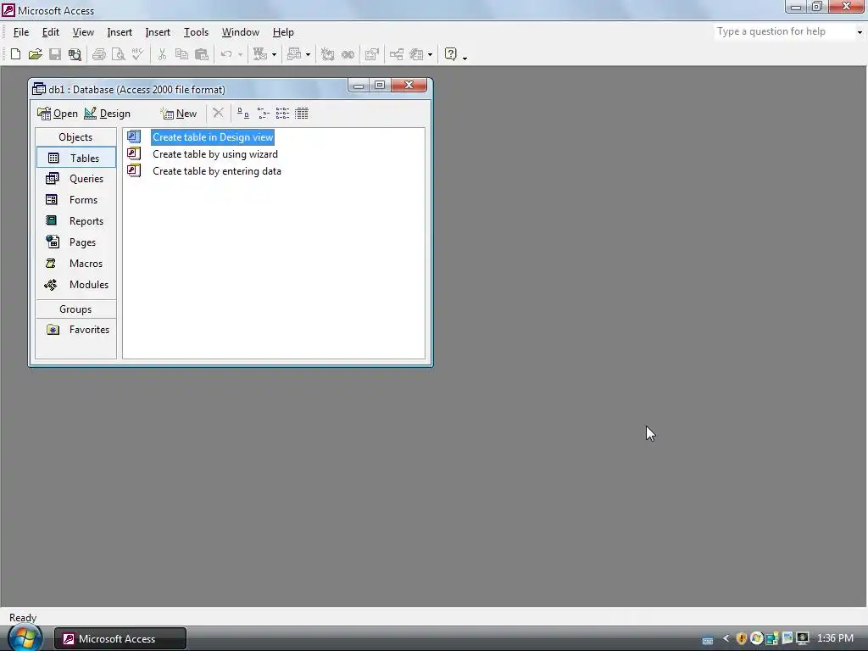The width and height of the screenshot is (868, 651).
Task: Select Modules in the Objects list
Action: click(x=75, y=285)
